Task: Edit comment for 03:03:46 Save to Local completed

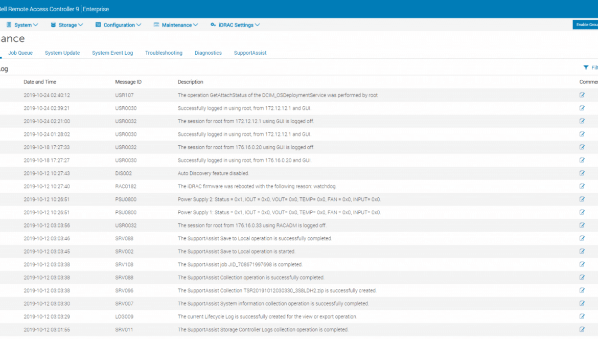Action: (x=582, y=238)
